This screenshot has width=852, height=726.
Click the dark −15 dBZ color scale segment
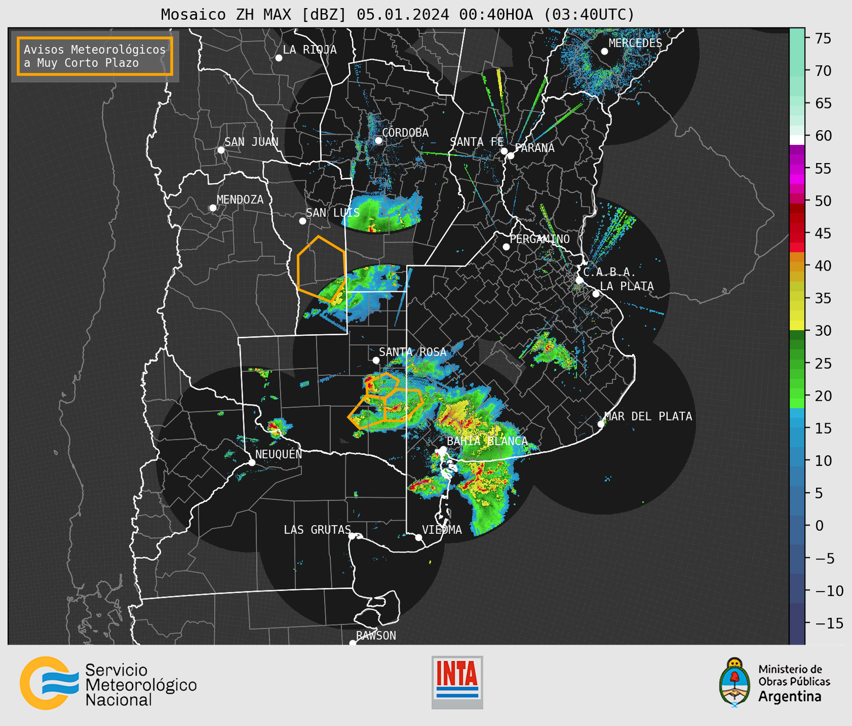click(797, 623)
